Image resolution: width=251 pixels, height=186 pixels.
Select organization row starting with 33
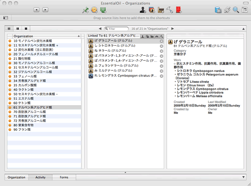point(44,77)
